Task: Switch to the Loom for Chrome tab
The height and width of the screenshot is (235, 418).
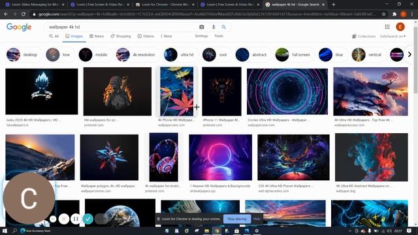Action: coord(165,5)
